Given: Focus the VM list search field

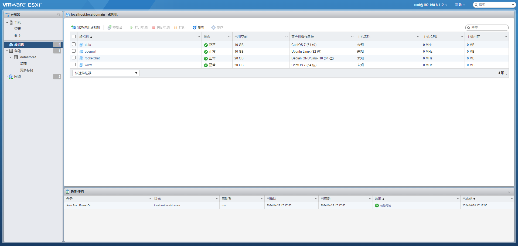Looking at the screenshot, I should 487,28.
